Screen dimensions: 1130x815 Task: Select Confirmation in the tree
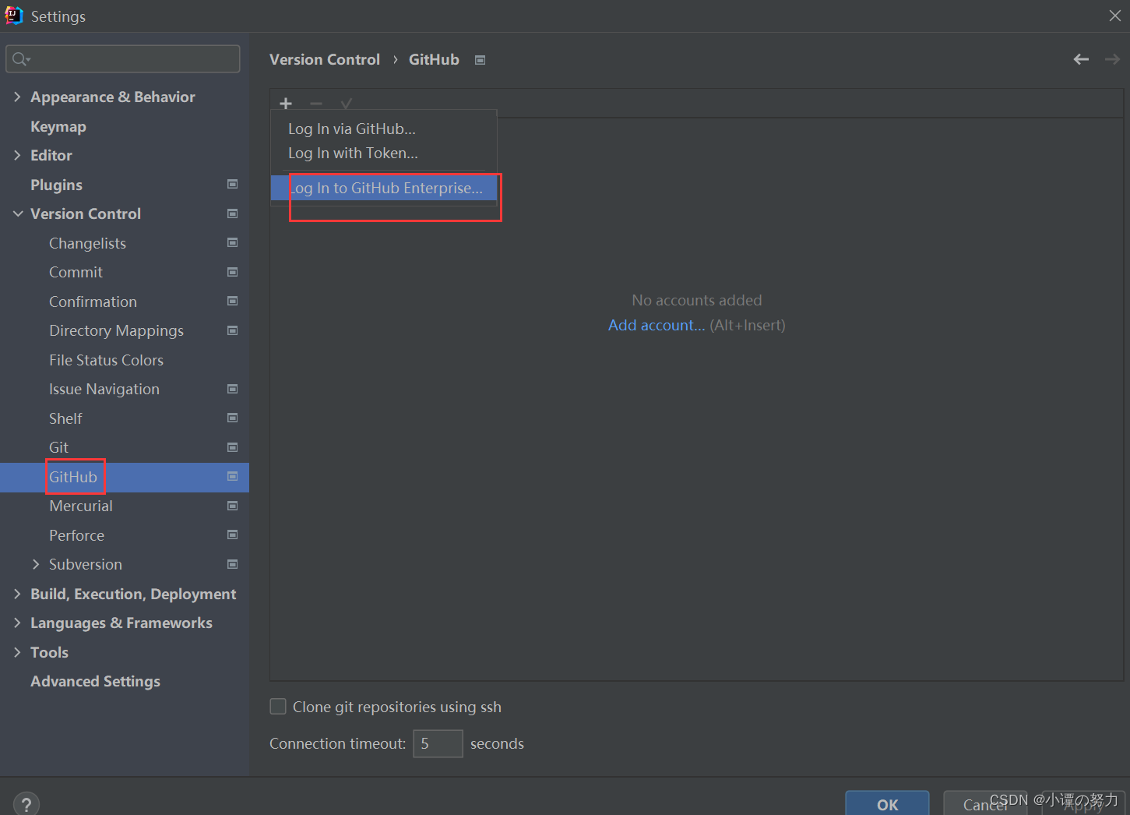93,302
